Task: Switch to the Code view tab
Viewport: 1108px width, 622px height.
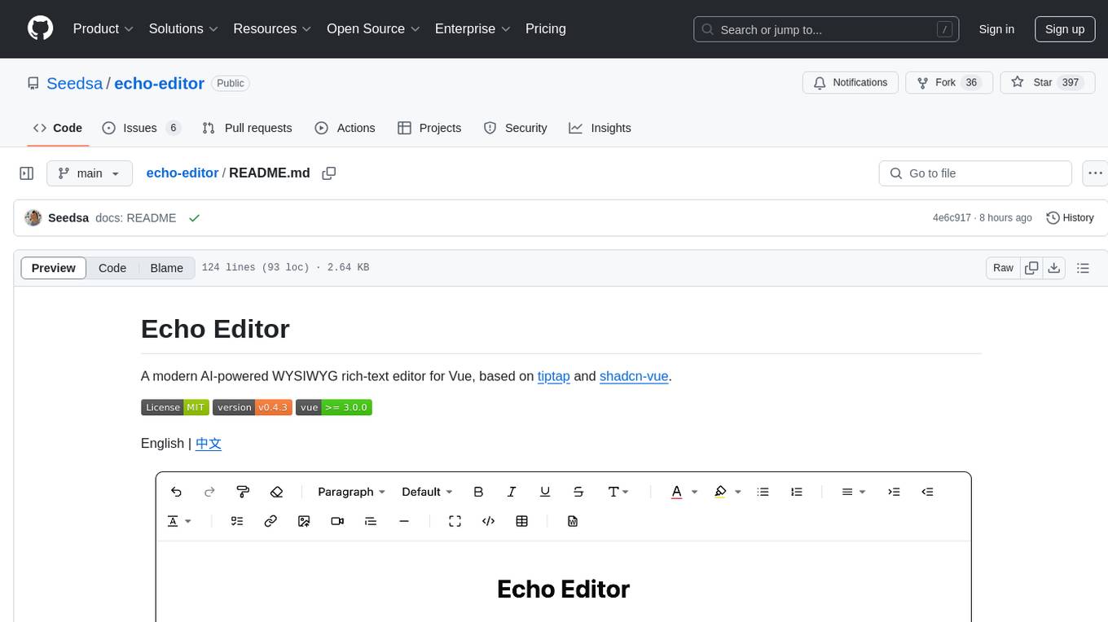Action: click(x=112, y=268)
